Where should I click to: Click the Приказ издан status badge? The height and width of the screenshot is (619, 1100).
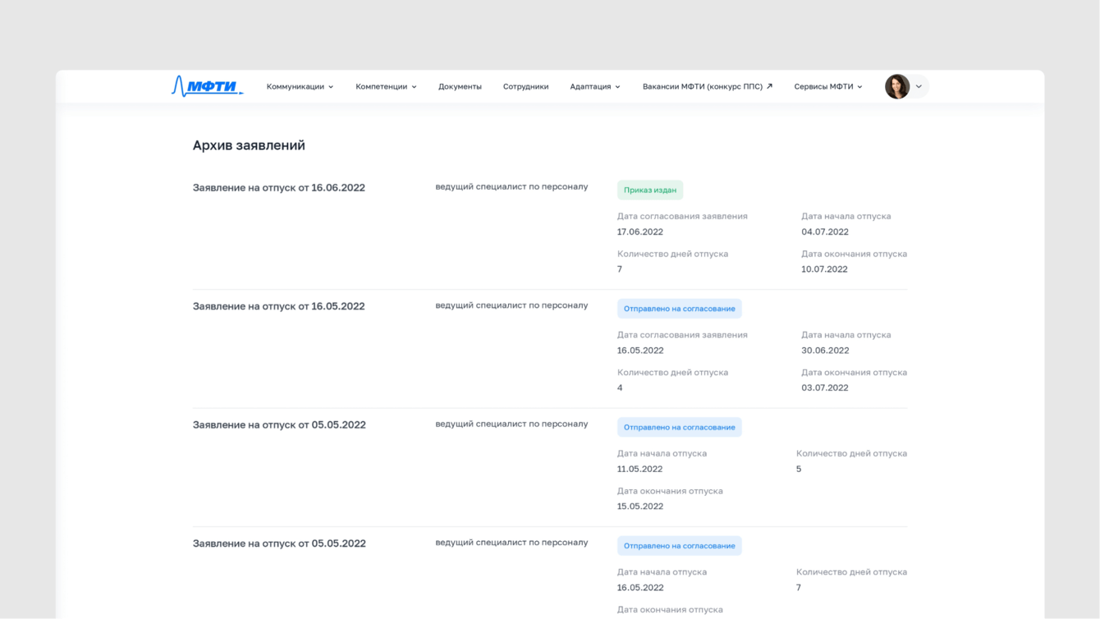pos(649,190)
